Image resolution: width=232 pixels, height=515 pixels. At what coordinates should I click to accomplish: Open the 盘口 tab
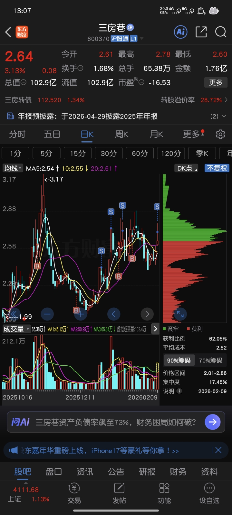(53, 472)
